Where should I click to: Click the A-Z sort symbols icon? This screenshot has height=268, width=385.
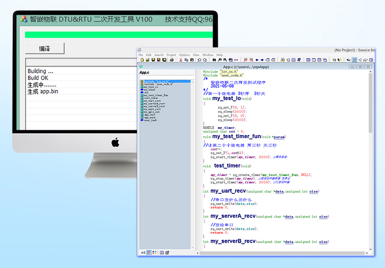coord(143,252)
